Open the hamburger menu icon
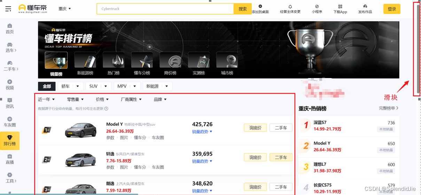421x195 pixels. (x=8, y=9)
